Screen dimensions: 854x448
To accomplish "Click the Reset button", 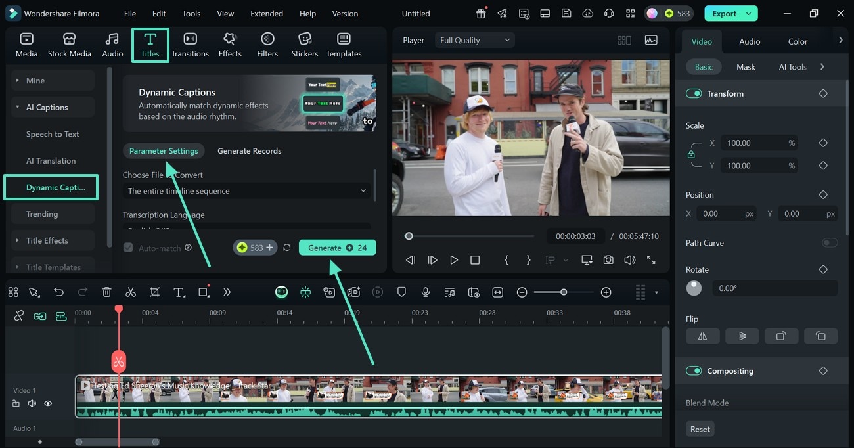I will (x=700, y=429).
